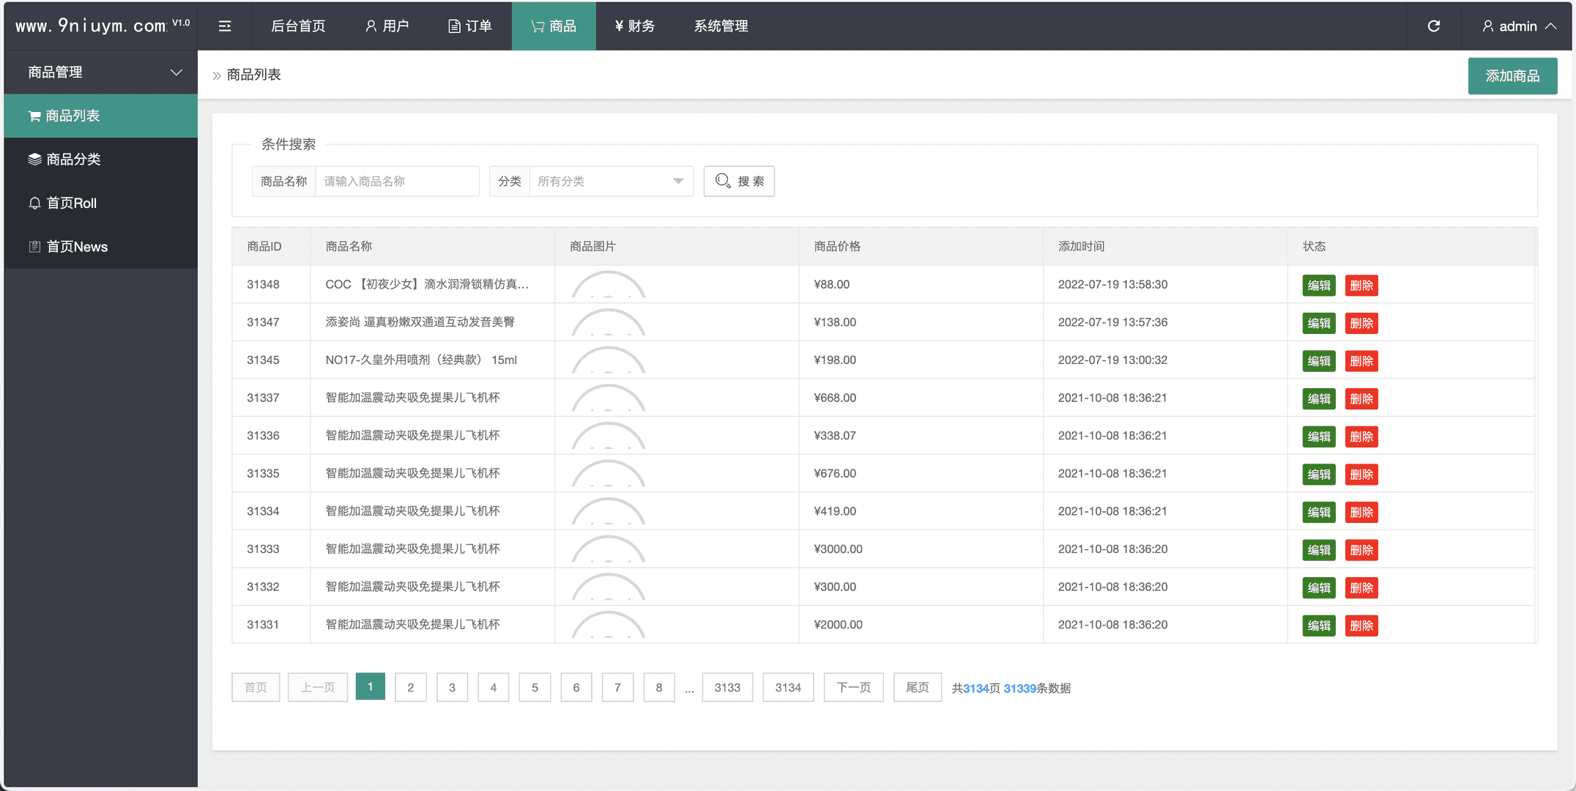Screen dimensions: 1576x791
Task: Edit product 31345
Action: [x=1319, y=361]
